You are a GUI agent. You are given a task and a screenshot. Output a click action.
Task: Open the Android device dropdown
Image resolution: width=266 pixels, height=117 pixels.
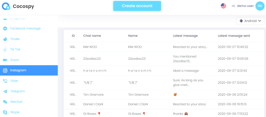tap(250, 21)
